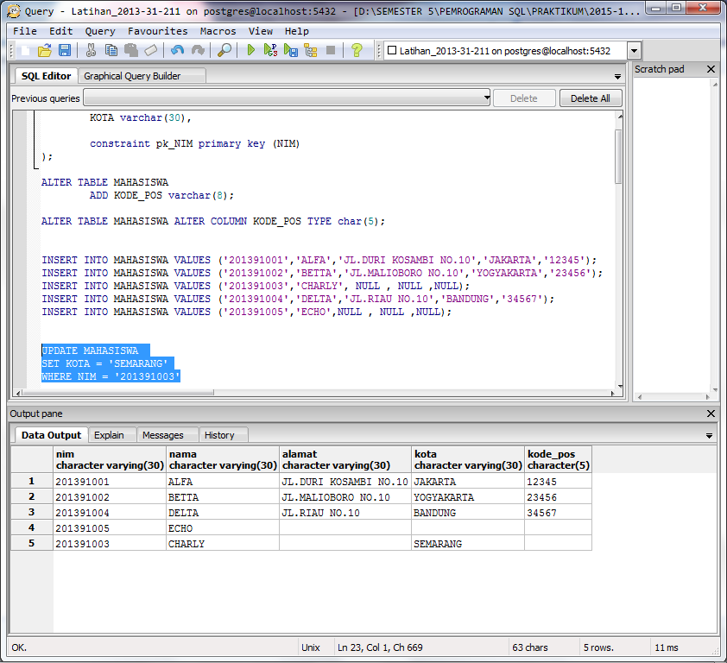The width and height of the screenshot is (727, 663).
Task: Open the database connection dropdown arrow
Action: 633,49
